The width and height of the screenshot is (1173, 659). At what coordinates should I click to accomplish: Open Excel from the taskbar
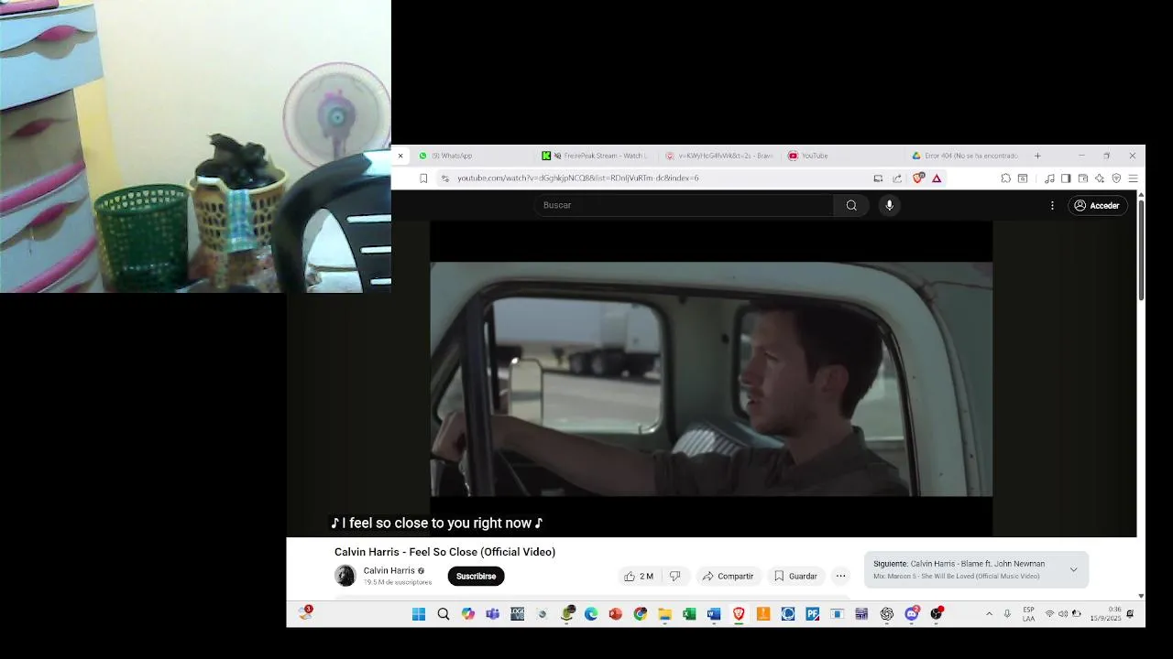coord(689,614)
